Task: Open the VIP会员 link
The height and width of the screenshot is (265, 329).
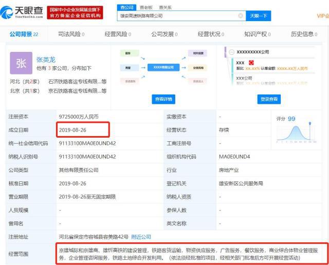Action: [x=323, y=16]
